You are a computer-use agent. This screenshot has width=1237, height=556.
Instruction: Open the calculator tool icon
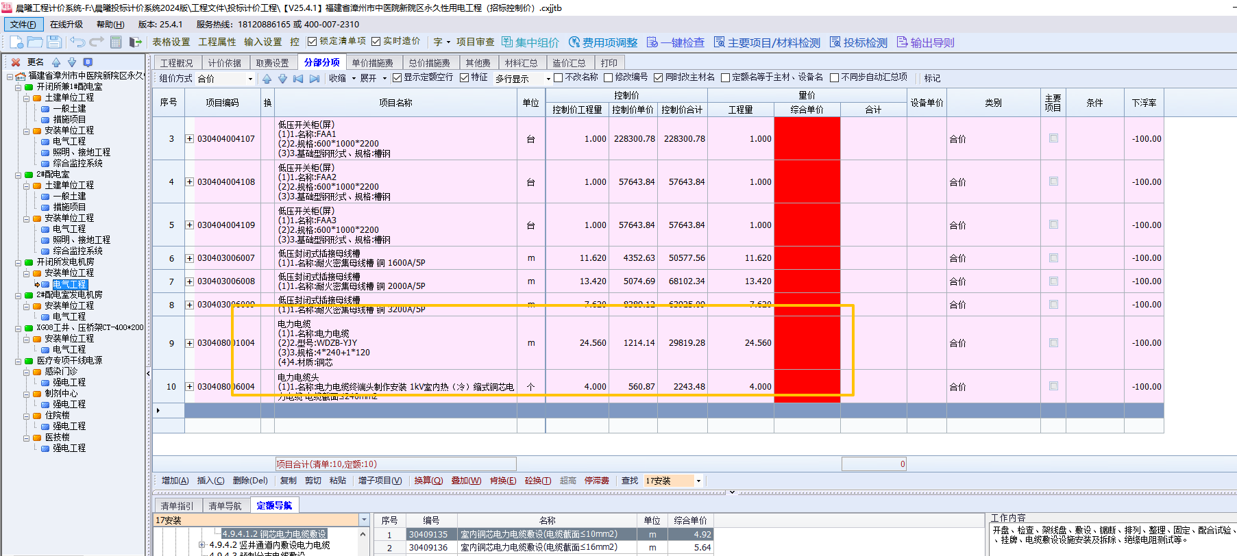(x=116, y=42)
